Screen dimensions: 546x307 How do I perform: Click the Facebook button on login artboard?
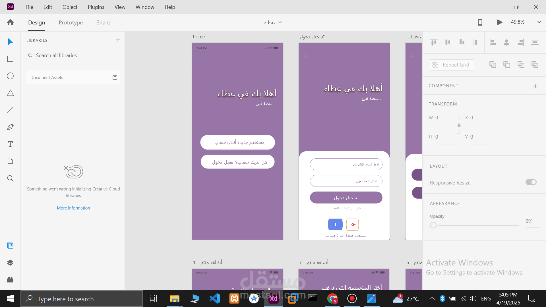(335, 225)
